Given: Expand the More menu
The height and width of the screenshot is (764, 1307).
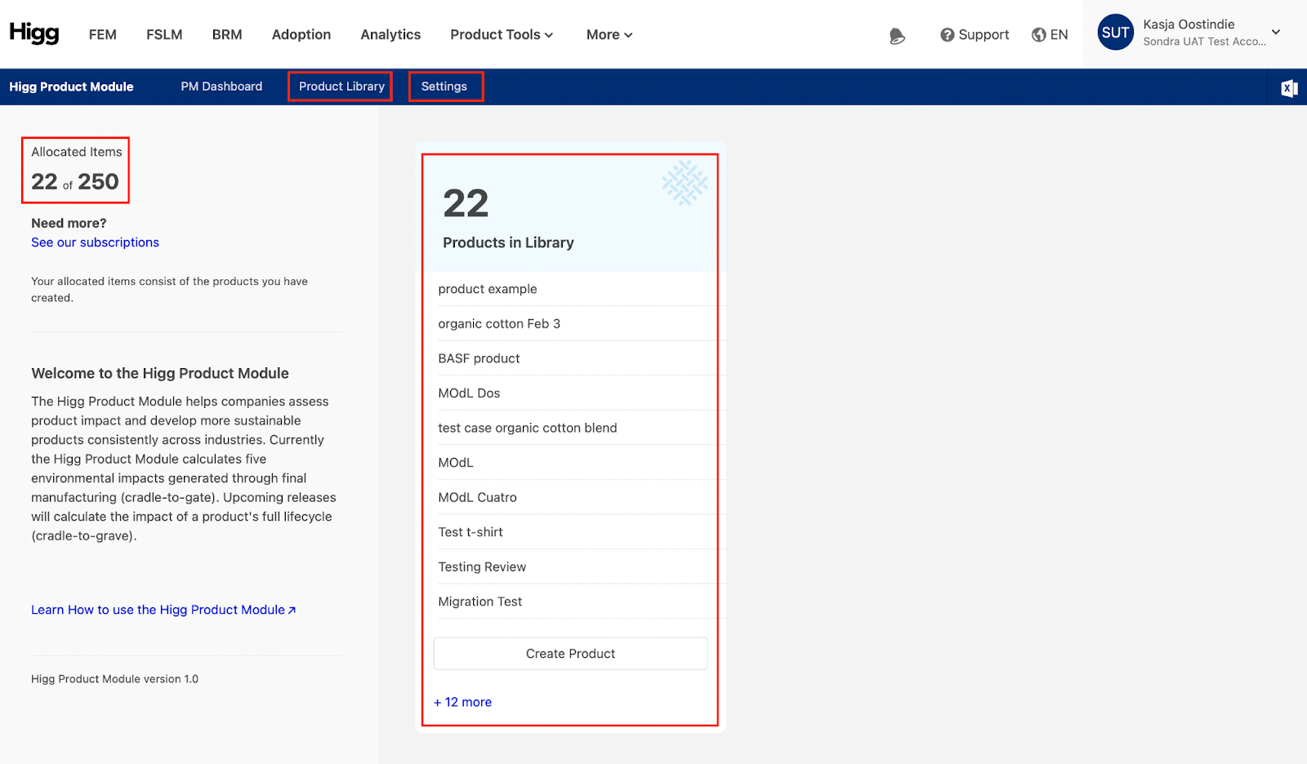Looking at the screenshot, I should tap(609, 34).
